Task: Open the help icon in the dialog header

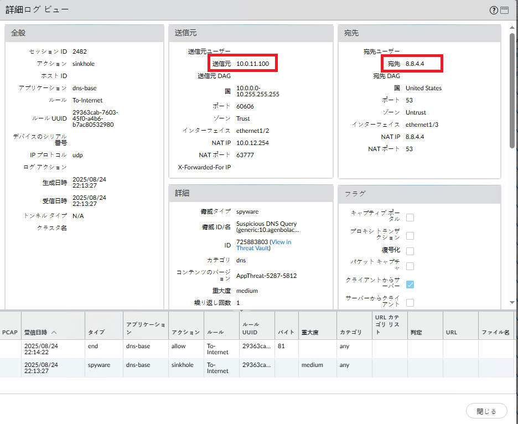Action: pos(494,10)
